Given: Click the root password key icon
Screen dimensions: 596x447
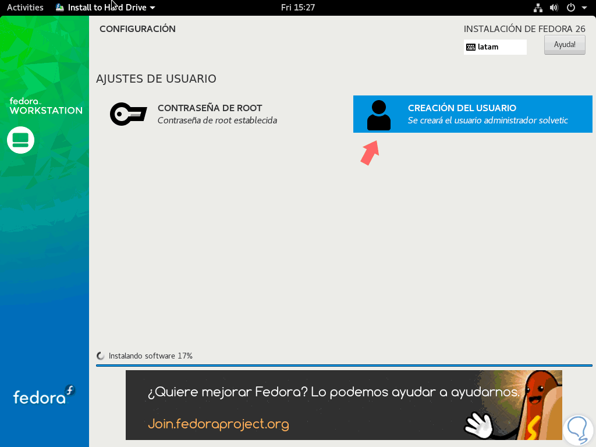Looking at the screenshot, I should pos(128,114).
